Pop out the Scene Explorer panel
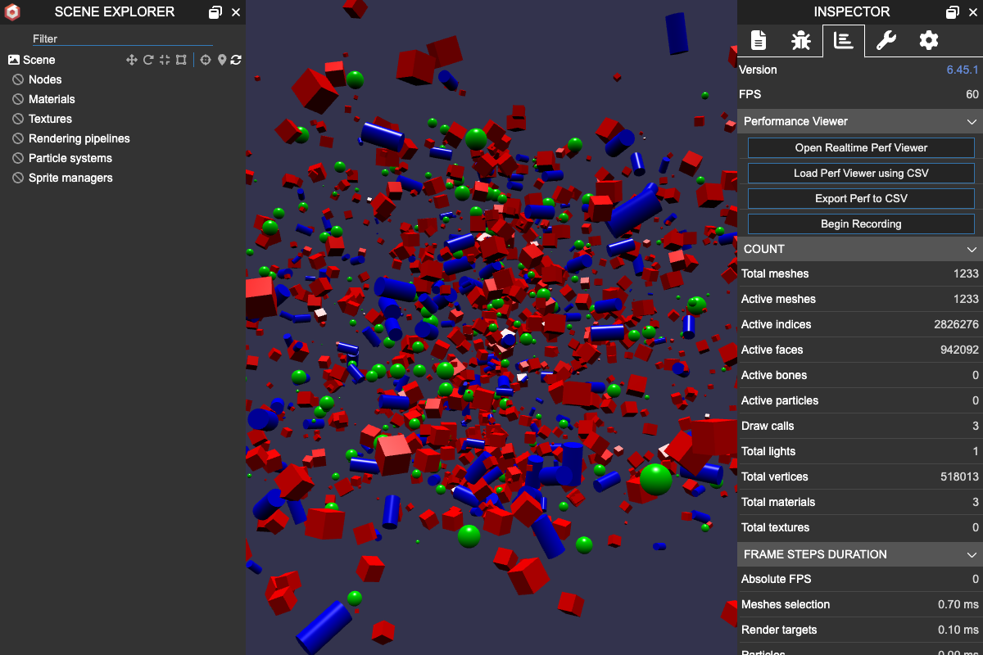The height and width of the screenshot is (655, 983). pos(215,12)
